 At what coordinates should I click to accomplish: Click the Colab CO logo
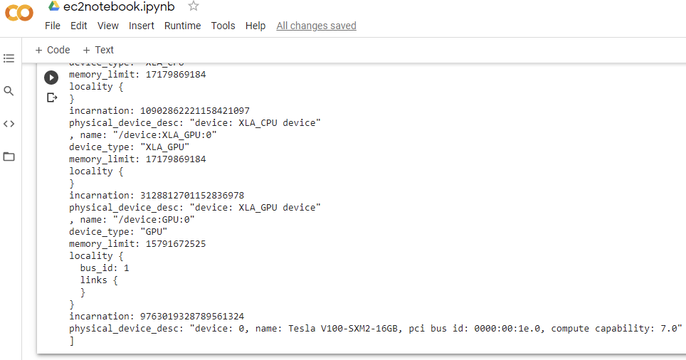(19, 13)
